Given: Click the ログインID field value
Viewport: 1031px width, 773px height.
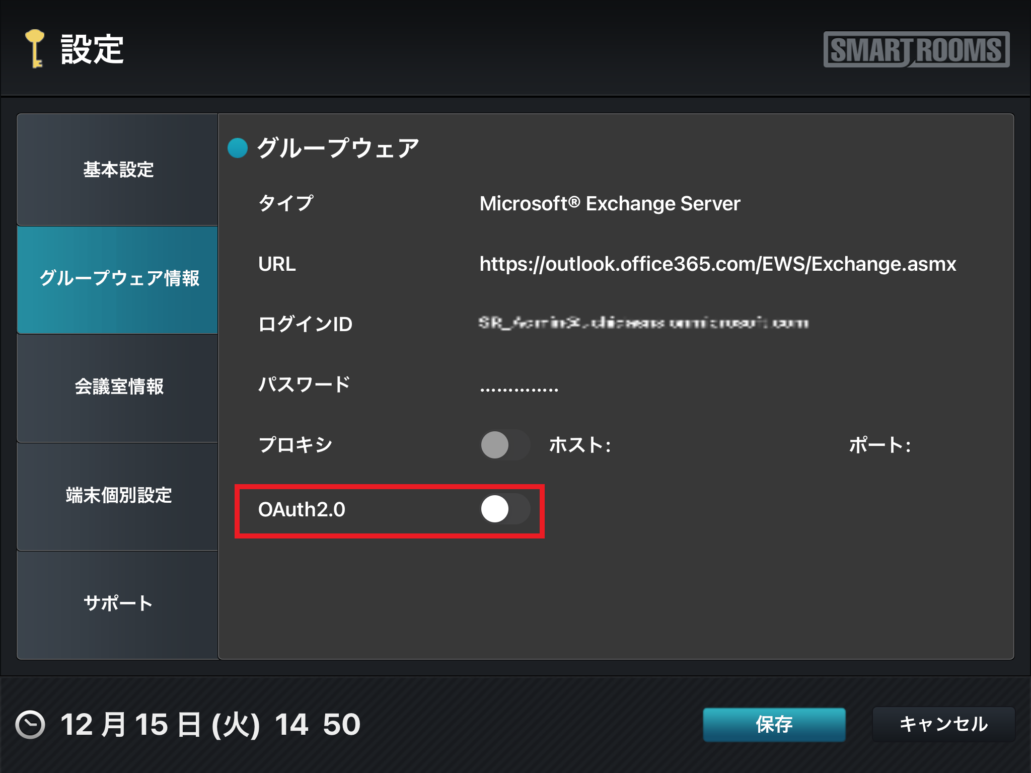Looking at the screenshot, I should point(643,323).
